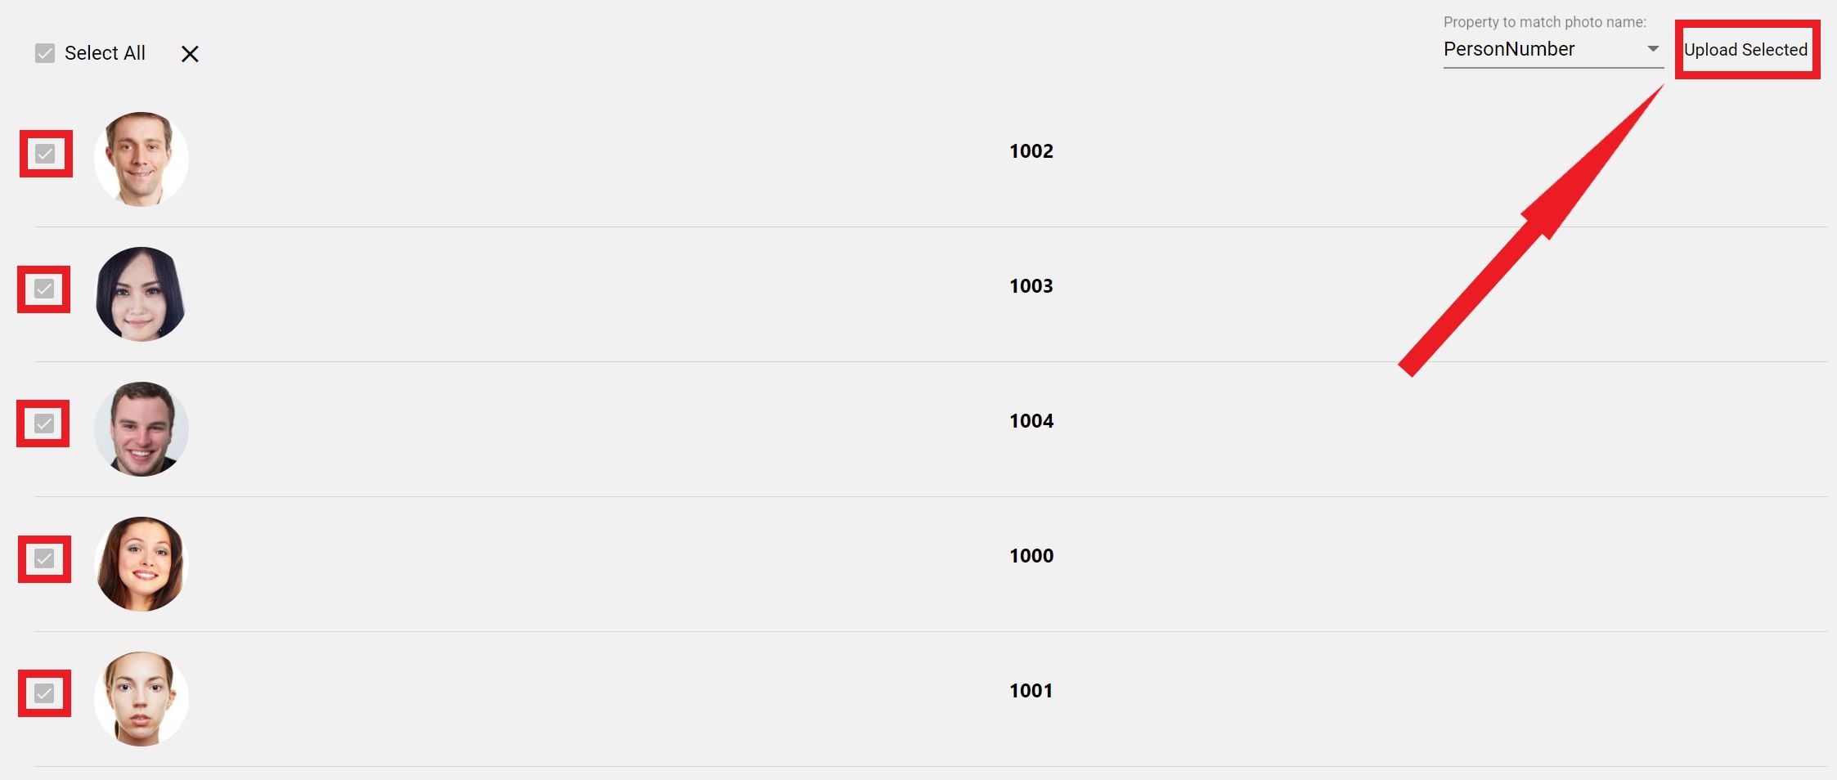Toggle the Select All checkbox
The width and height of the screenshot is (1837, 780).
point(45,53)
